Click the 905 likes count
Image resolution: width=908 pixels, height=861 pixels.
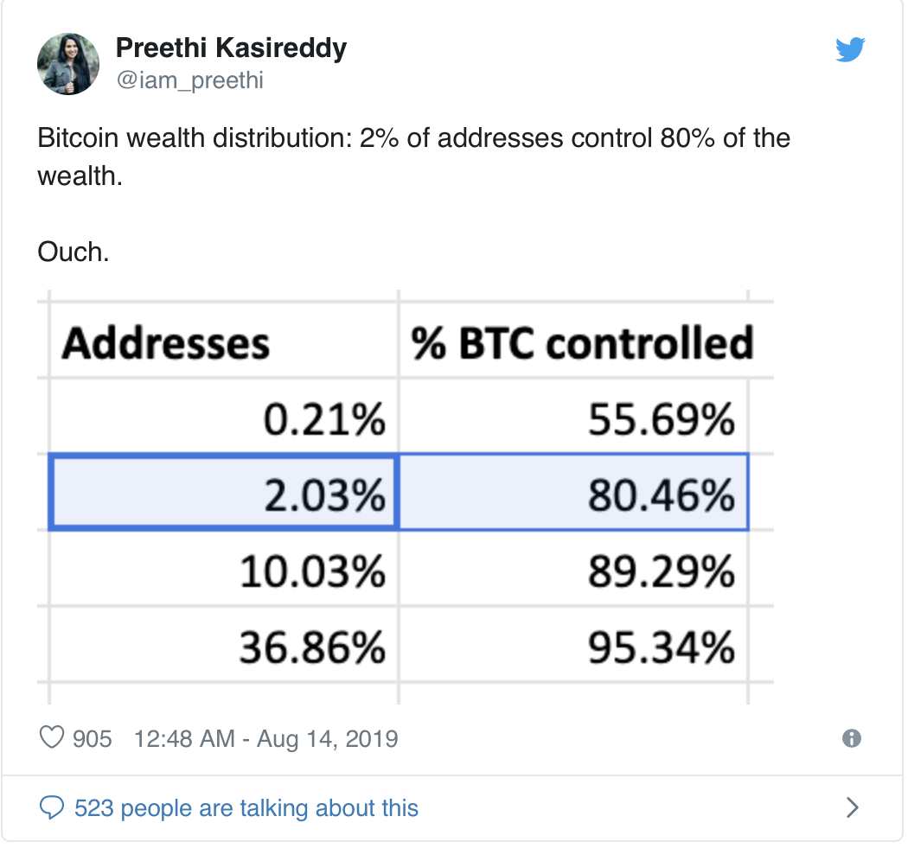coord(92,738)
